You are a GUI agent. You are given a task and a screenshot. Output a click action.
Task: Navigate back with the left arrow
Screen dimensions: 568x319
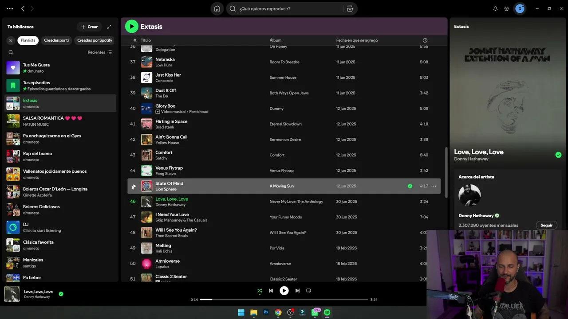click(x=23, y=8)
